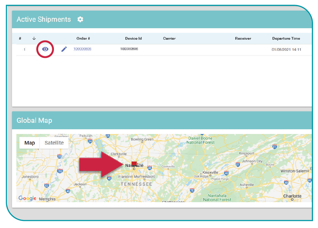
Task: Click Jonesboro label on the map
Action: coord(30,177)
